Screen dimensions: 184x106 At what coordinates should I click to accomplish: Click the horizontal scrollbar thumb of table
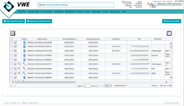click(x=45, y=82)
